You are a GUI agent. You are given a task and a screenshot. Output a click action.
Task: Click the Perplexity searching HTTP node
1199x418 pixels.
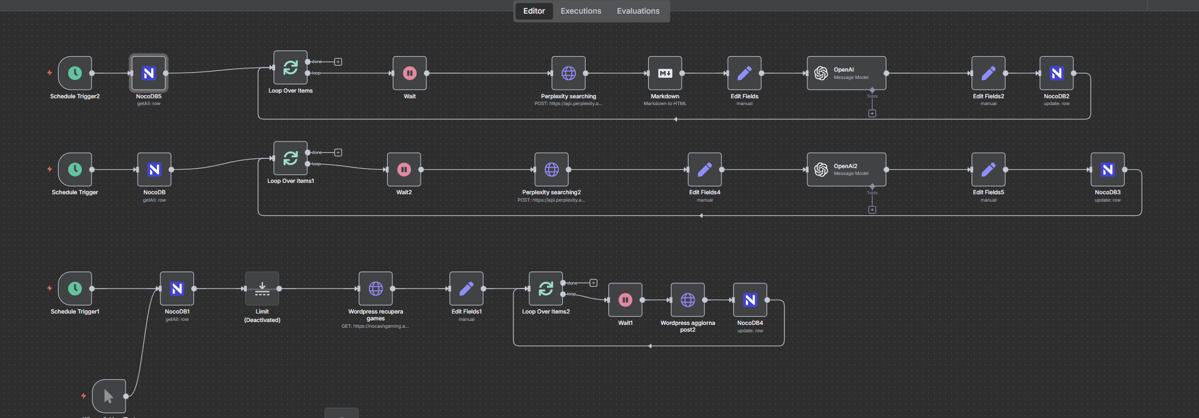pyautogui.click(x=568, y=73)
